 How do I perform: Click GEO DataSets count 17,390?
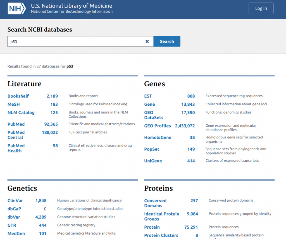tap(188, 113)
